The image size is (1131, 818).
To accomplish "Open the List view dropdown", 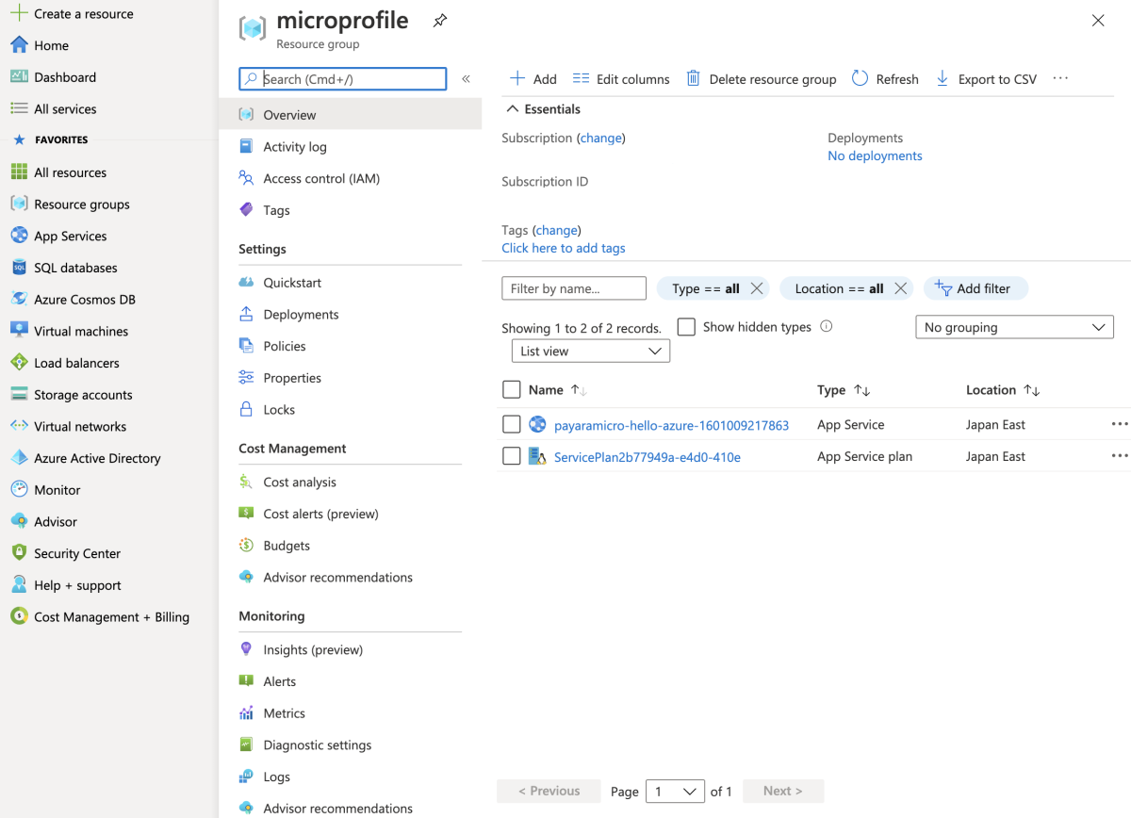I will pos(590,351).
